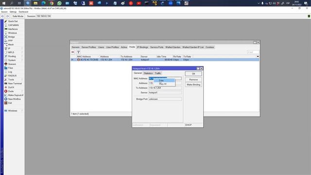Image resolution: width=311 pixels, height=175 pixels.
Task: Toggle the Safe Mode button
Action: (17, 16)
